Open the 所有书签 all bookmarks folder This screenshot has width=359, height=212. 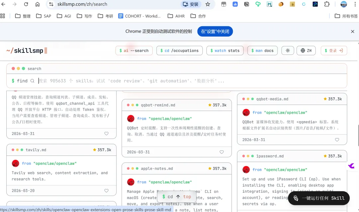coord(346,16)
